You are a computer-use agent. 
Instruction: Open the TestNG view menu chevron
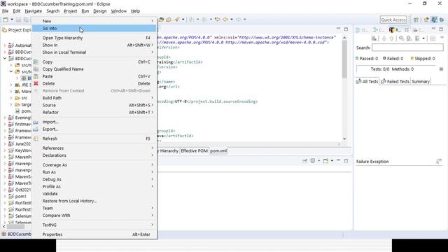click(x=442, y=38)
